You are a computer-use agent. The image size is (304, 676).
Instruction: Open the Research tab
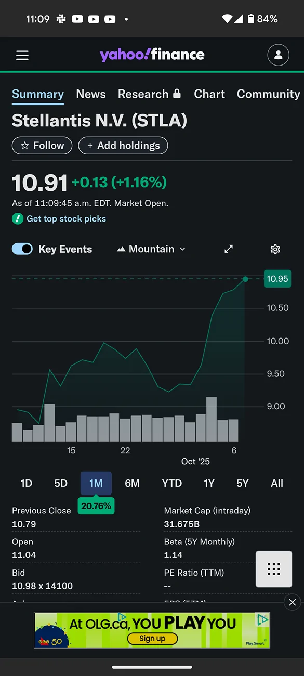coord(149,94)
